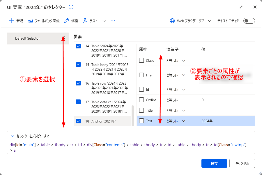Open フォールバック画像 option
262x175 pixels.
click(44, 21)
